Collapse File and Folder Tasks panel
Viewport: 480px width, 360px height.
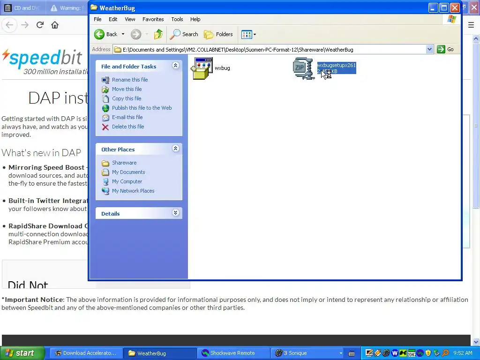(175, 66)
